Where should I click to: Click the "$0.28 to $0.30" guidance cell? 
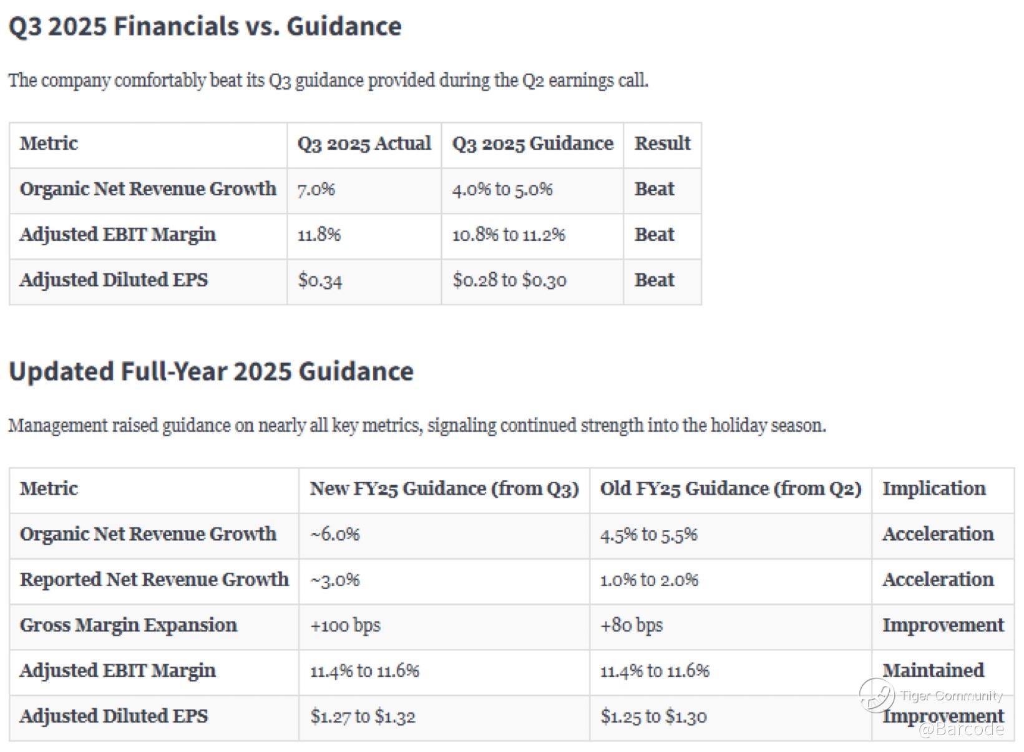pyautogui.click(x=509, y=280)
